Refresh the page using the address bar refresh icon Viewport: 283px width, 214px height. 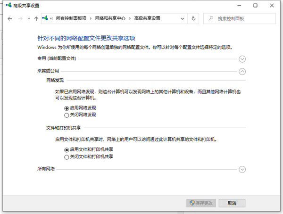click(x=193, y=18)
